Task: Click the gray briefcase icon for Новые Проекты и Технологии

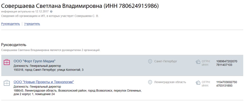Action: pos(7,83)
